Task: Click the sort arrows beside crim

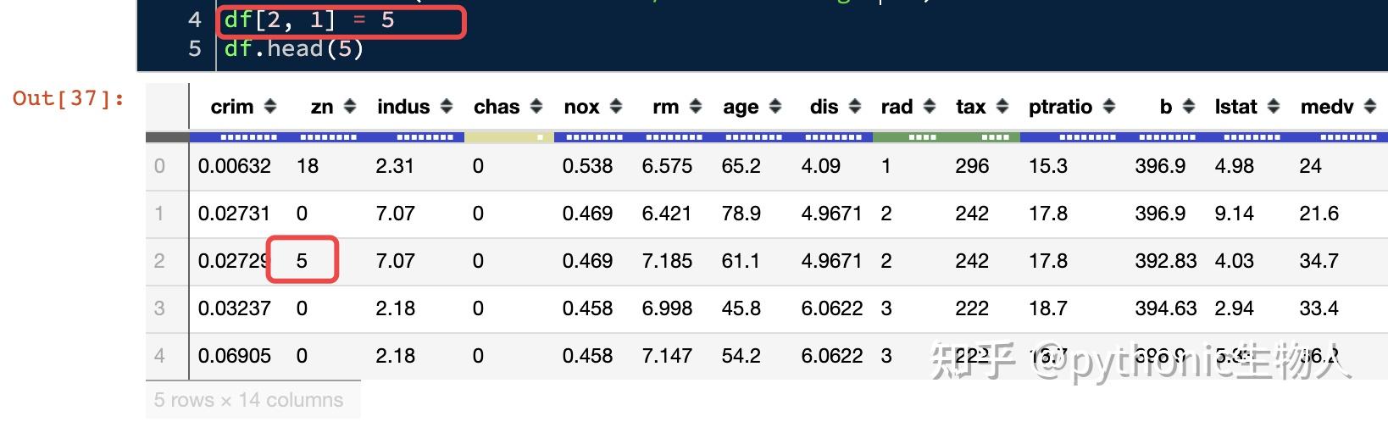Action: 270,107
